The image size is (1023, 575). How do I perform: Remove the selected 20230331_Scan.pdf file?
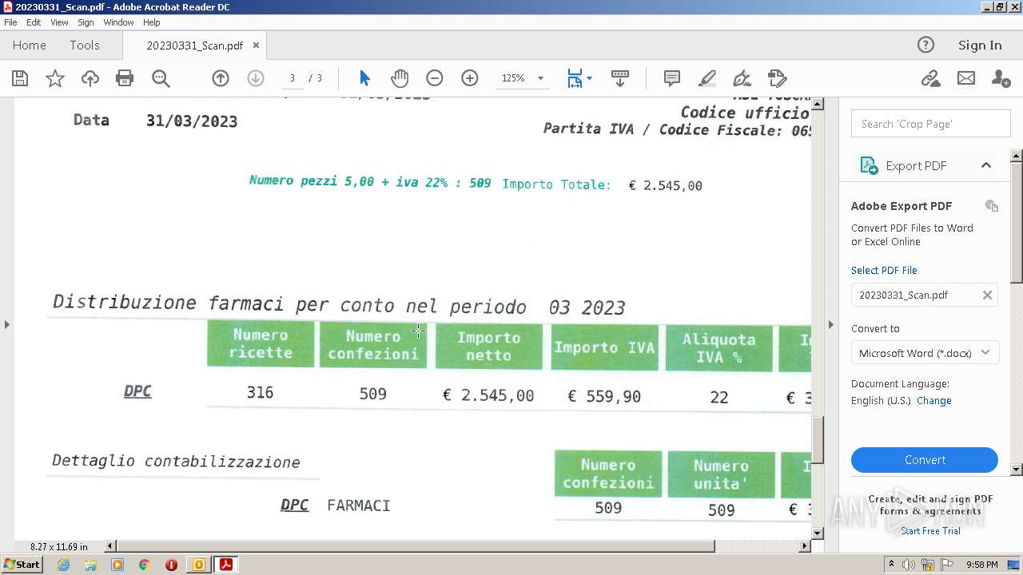coord(987,295)
